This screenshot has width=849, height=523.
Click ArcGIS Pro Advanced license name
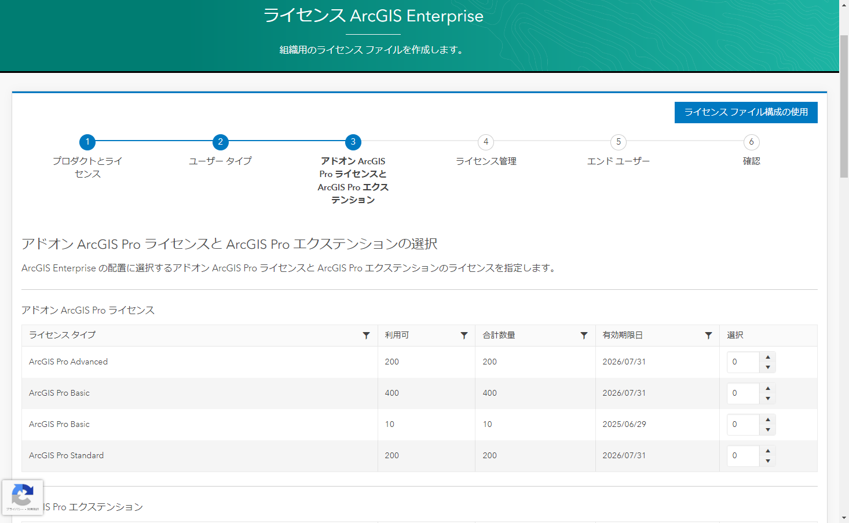tap(68, 362)
